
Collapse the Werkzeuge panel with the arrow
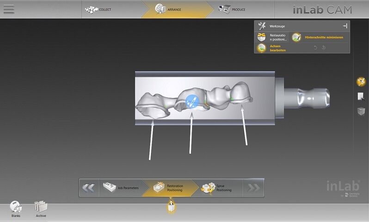345,26
